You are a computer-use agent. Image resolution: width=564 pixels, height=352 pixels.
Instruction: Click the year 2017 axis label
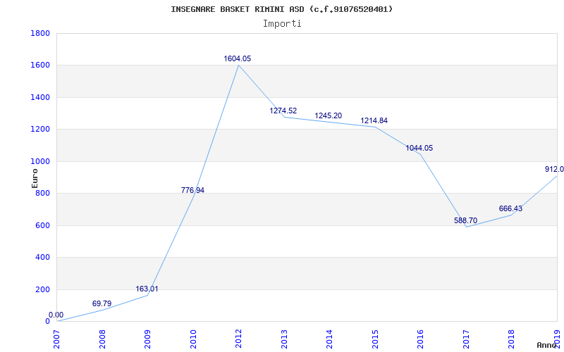coord(466,339)
